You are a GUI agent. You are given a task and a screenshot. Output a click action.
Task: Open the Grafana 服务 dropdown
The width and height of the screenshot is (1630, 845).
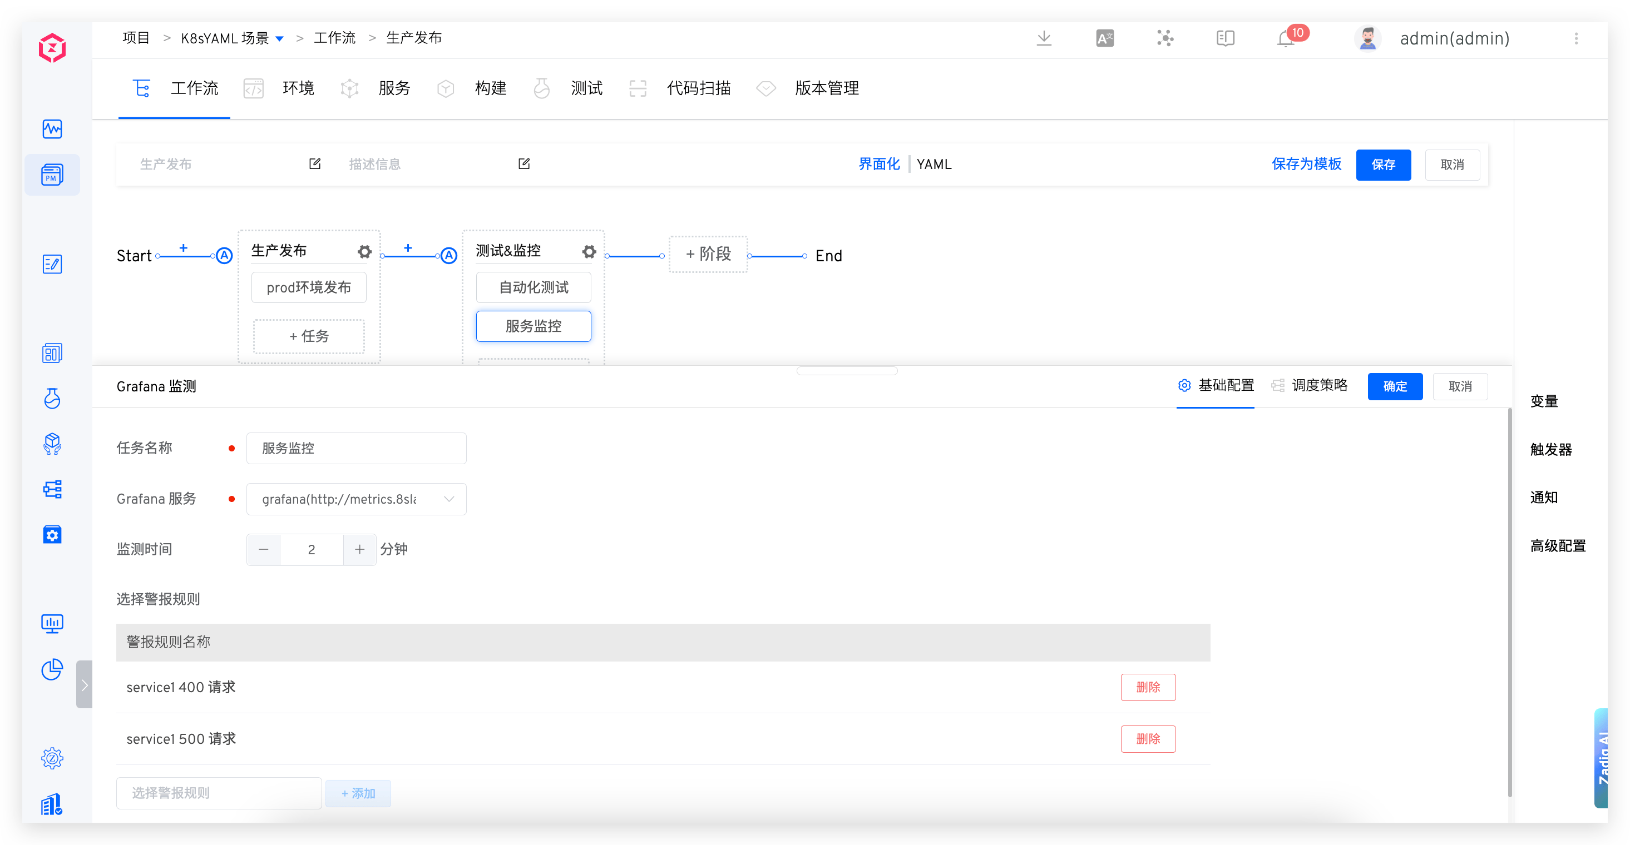point(356,499)
